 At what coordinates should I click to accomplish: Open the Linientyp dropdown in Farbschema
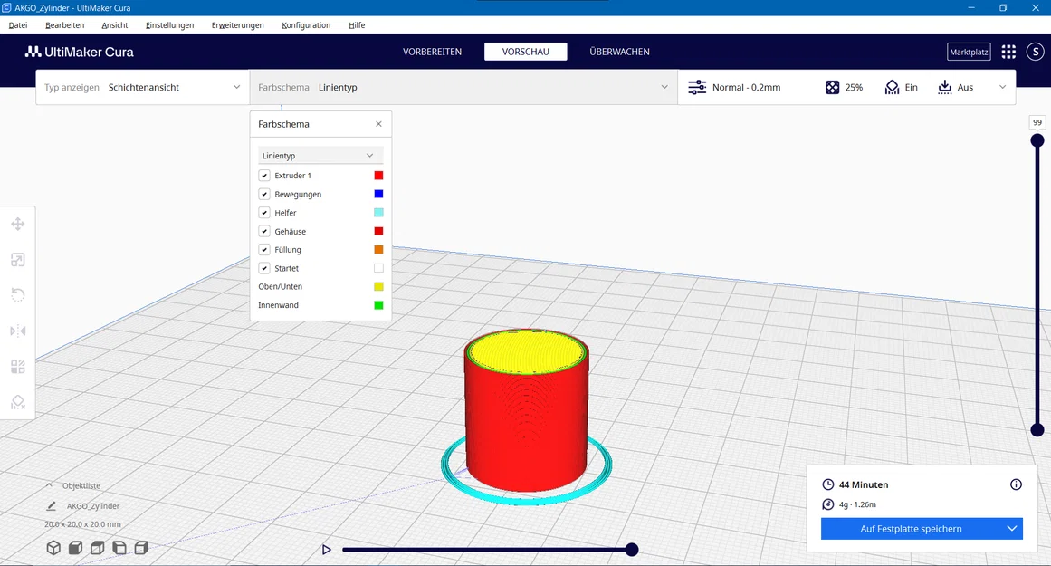point(320,155)
